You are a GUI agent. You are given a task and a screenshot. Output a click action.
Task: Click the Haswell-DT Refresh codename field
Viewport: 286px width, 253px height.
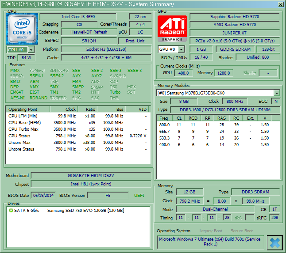click(x=89, y=32)
